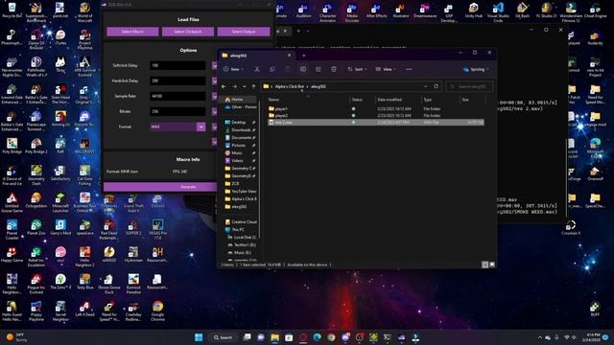Sort by the Name column header
The width and height of the screenshot is (614, 345).
tap(273, 100)
